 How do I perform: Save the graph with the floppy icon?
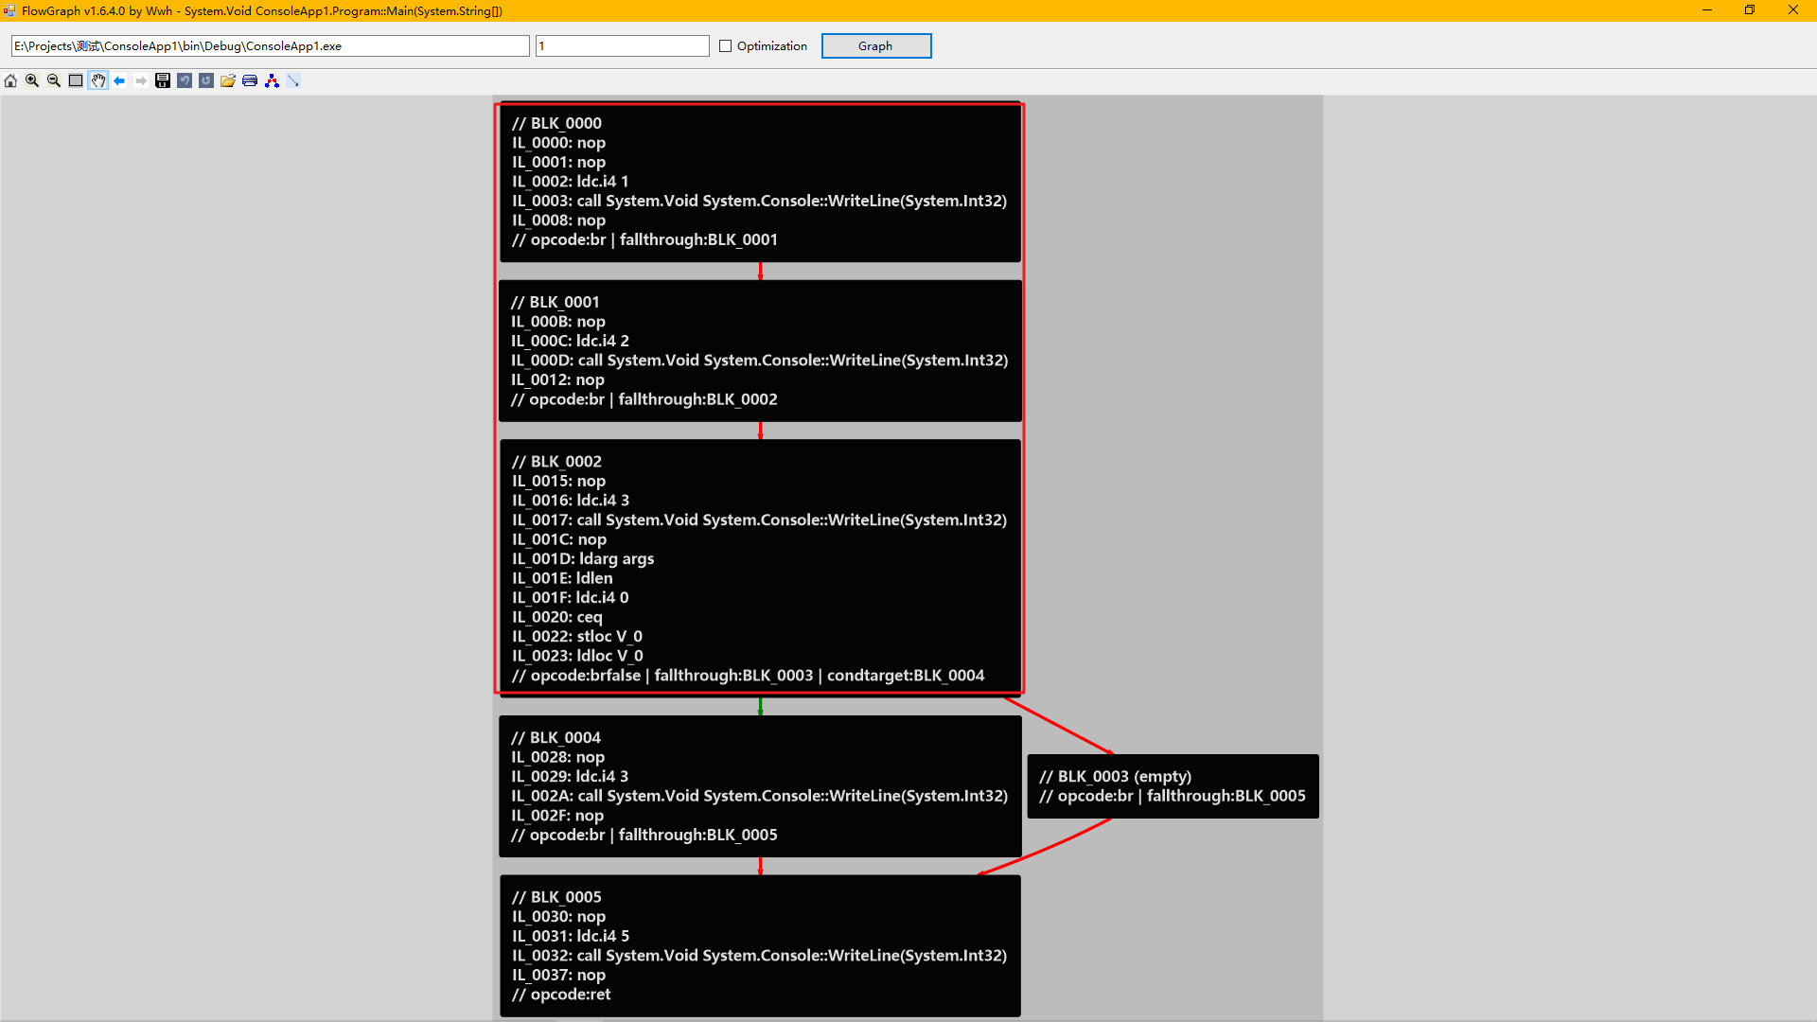(x=163, y=80)
